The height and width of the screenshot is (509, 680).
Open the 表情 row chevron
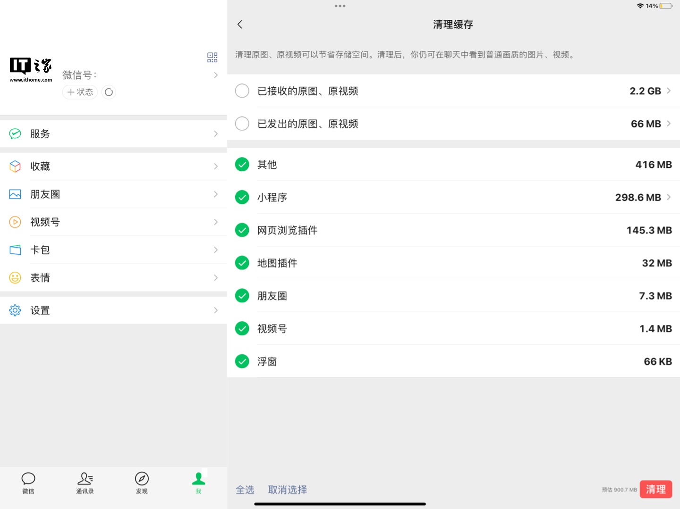pyautogui.click(x=216, y=278)
